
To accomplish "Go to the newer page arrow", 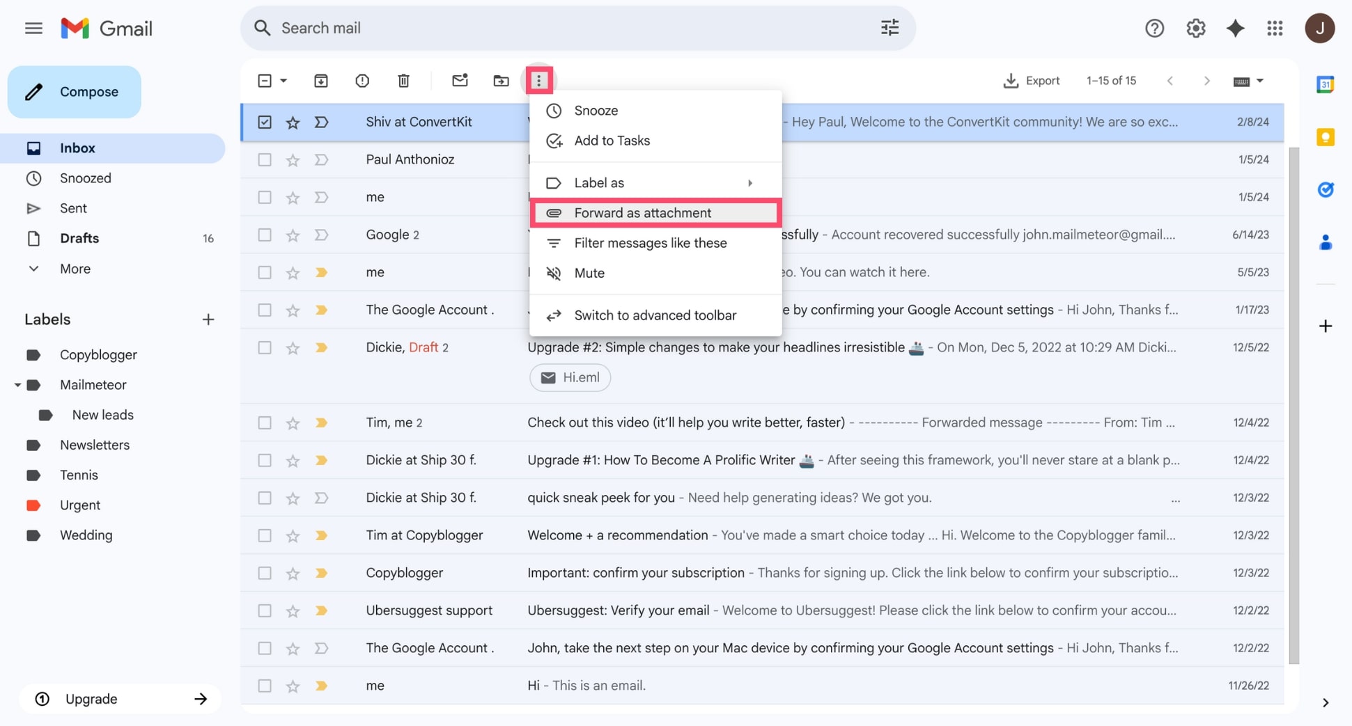I will point(1170,81).
